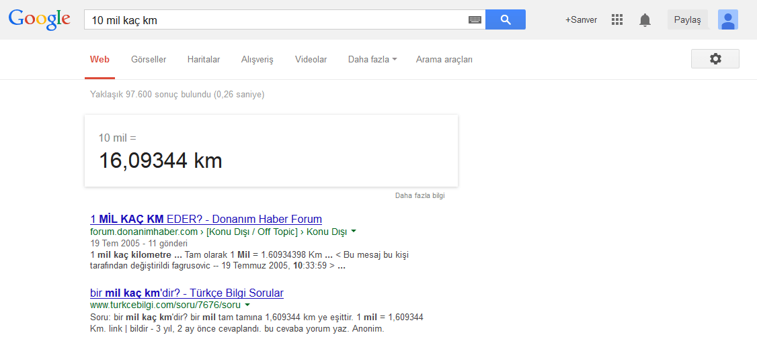This screenshot has width=757, height=339.
Task: Click the www.turkcebilgi.com/soru/7676/soru URL text
Action: [166, 305]
